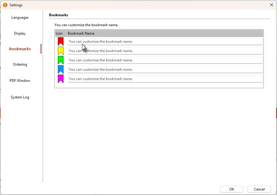Focus the green bookmark name field
Viewport: 277px width, 195px height.
click(165, 60)
